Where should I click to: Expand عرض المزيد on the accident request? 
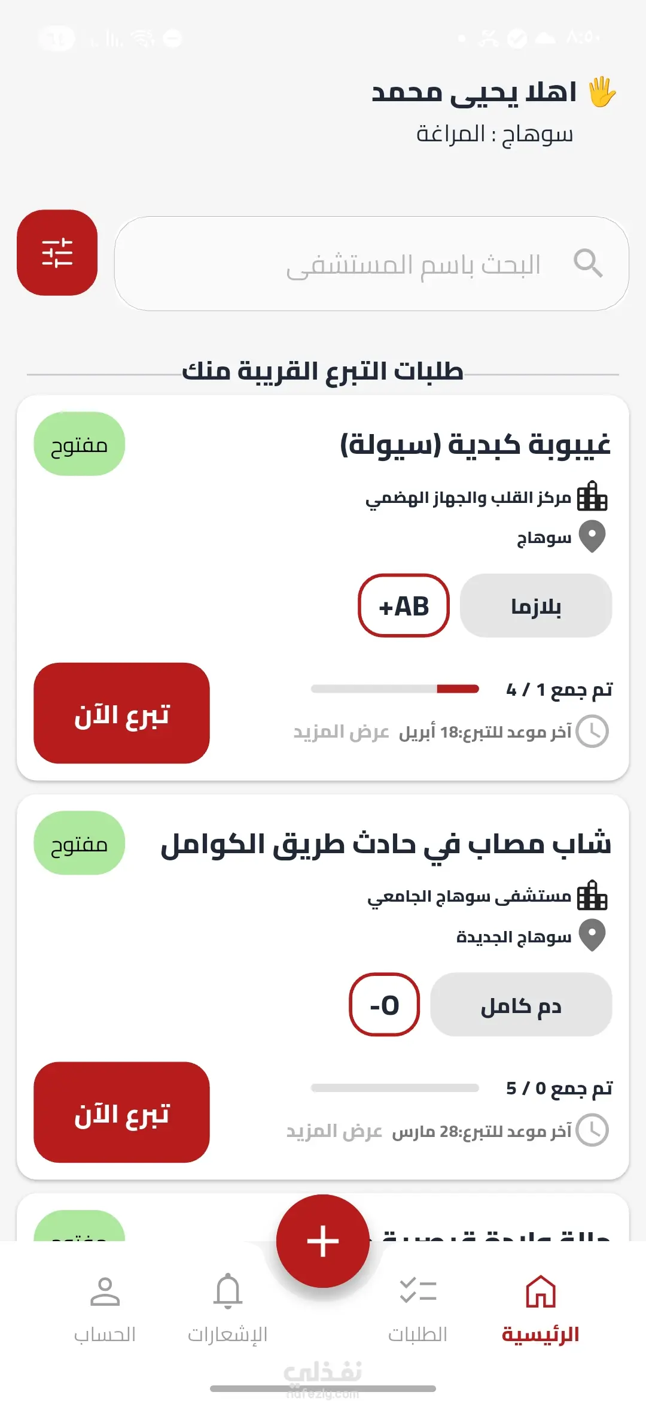[x=334, y=1131]
